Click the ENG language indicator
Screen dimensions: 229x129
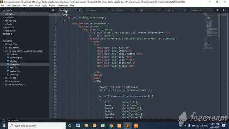pyautogui.click(x=206, y=126)
